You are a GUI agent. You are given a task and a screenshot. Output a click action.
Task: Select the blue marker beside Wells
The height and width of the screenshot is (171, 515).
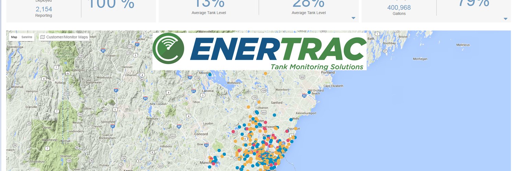291,120
